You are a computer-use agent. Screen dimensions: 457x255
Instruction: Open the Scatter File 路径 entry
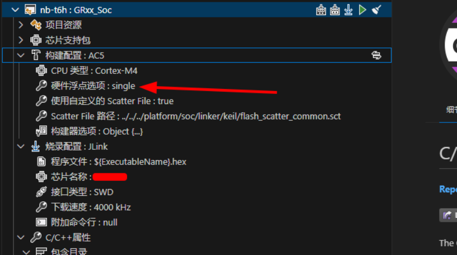point(195,116)
